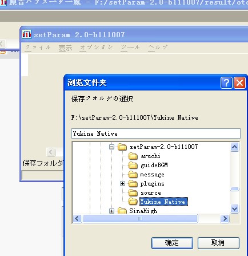
Task: Open the ツール menu
Action: (x=130, y=48)
